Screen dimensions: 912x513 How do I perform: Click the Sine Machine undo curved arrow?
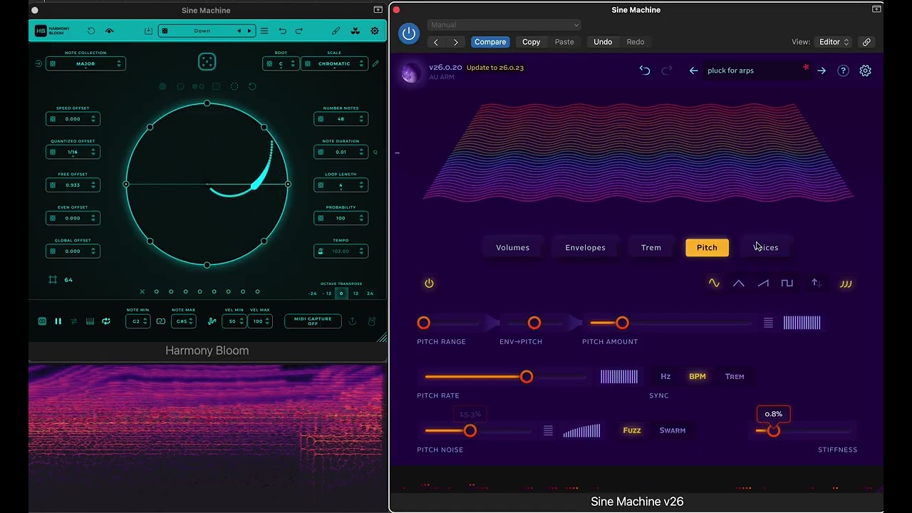645,71
